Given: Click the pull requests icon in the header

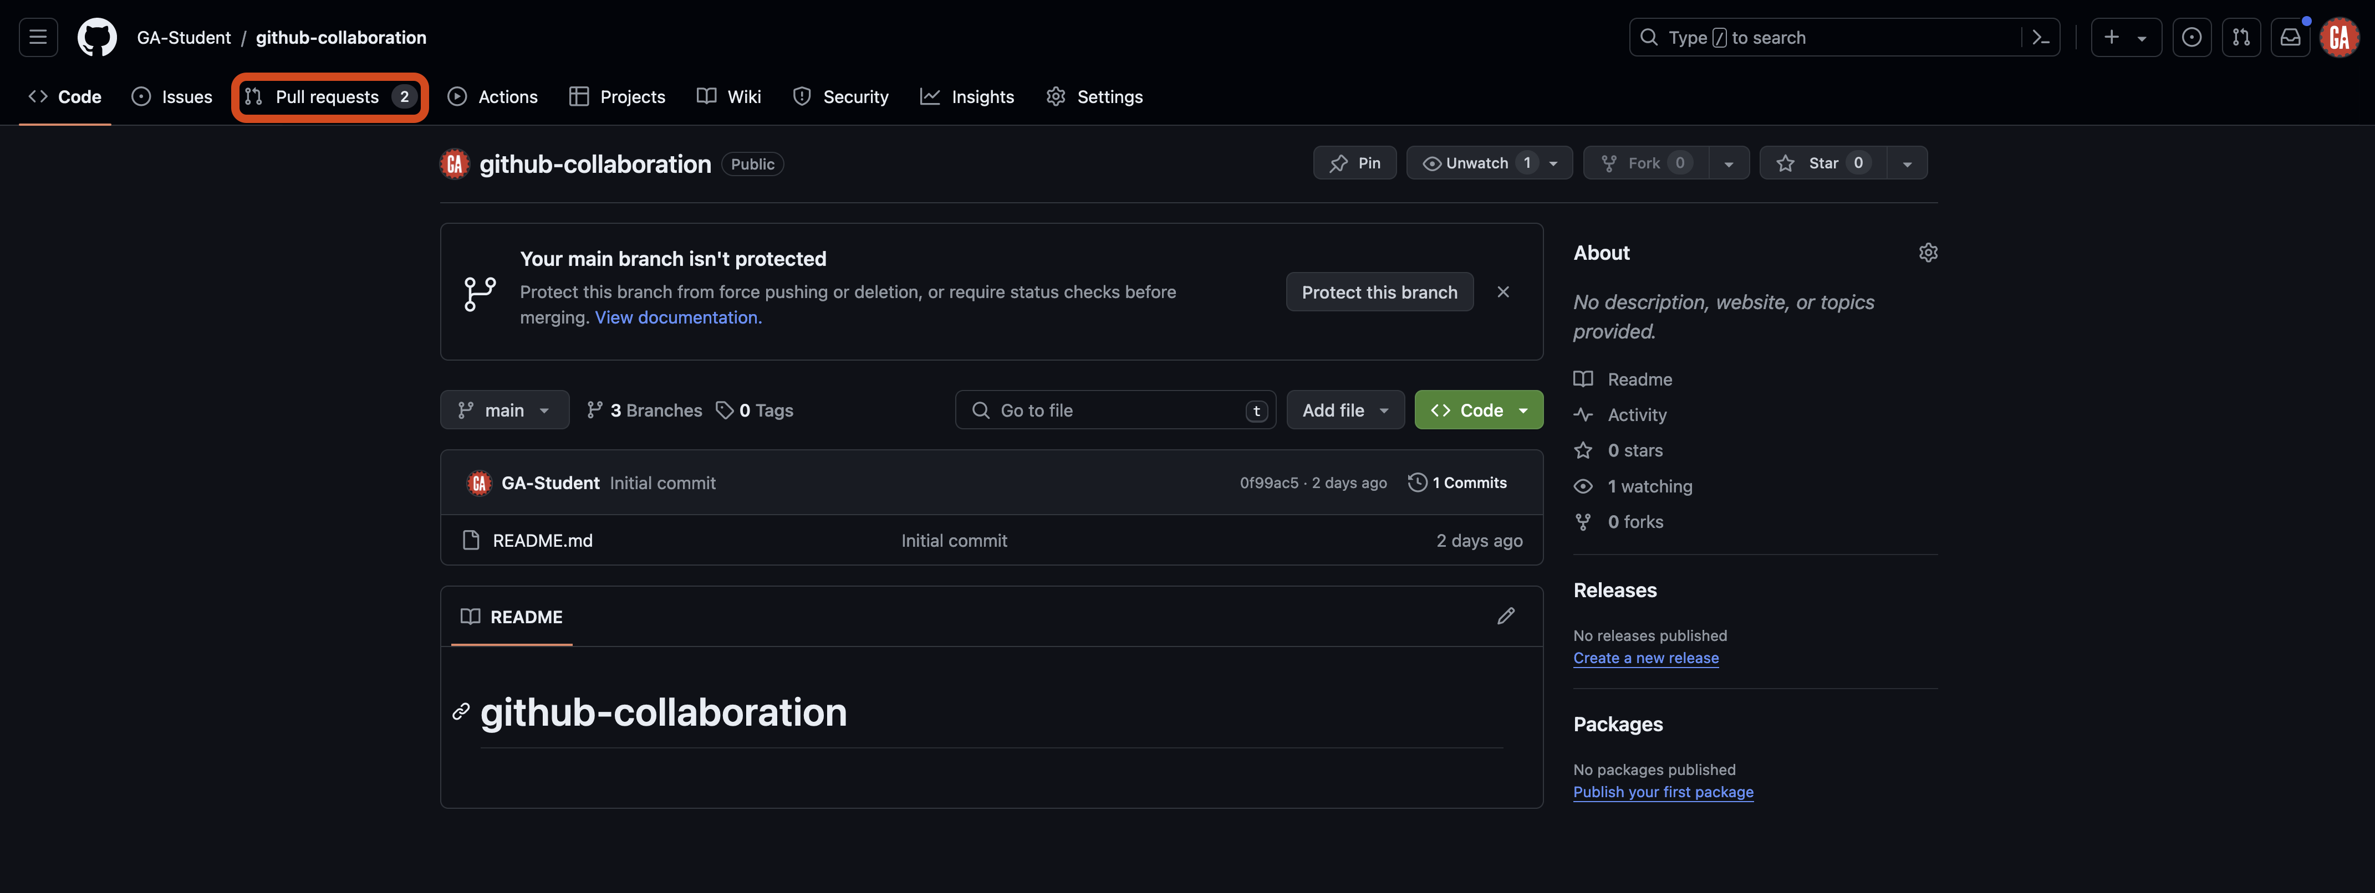Looking at the screenshot, I should tap(2241, 37).
